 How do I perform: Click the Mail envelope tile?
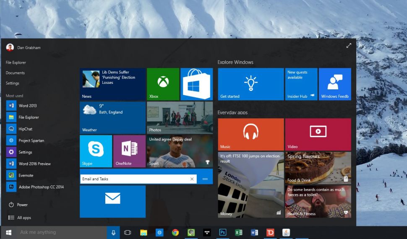[x=112, y=201]
